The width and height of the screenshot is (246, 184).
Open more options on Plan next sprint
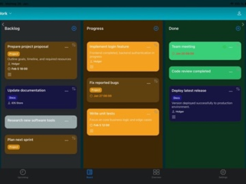click(66, 140)
